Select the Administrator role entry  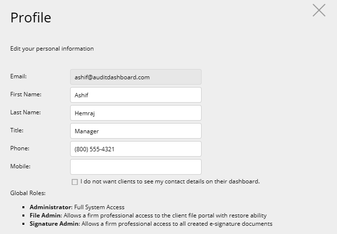click(x=77, y=207)
